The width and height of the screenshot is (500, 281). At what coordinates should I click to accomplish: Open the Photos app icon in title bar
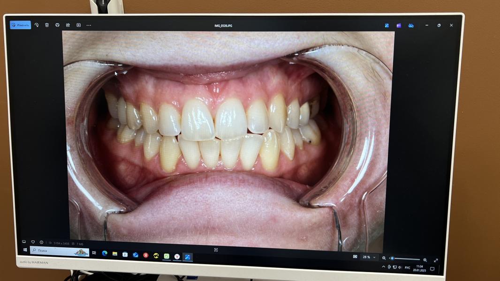[x=387, y=25]
